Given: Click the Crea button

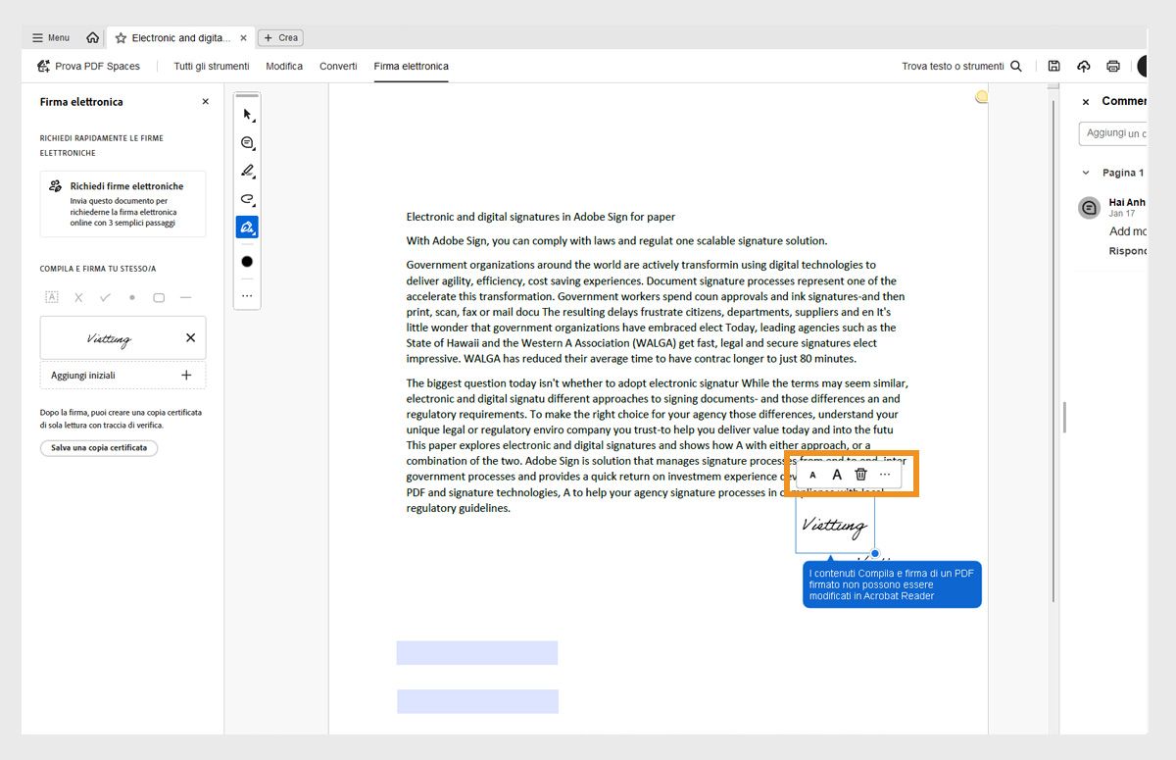Looking at the screenshot, I should click(x=280, y=38).
